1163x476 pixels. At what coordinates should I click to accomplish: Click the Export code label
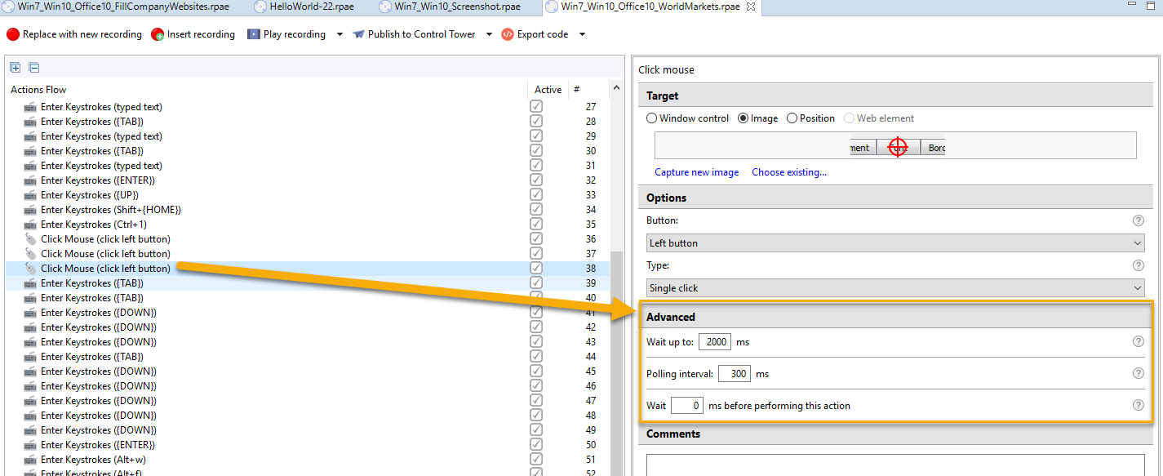click(543, 34)
